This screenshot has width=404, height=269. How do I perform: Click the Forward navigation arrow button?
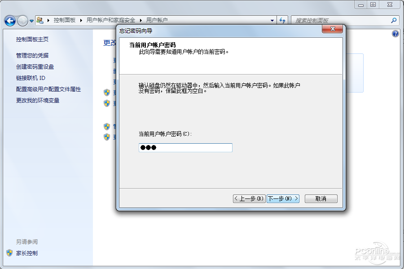point(22,21)
